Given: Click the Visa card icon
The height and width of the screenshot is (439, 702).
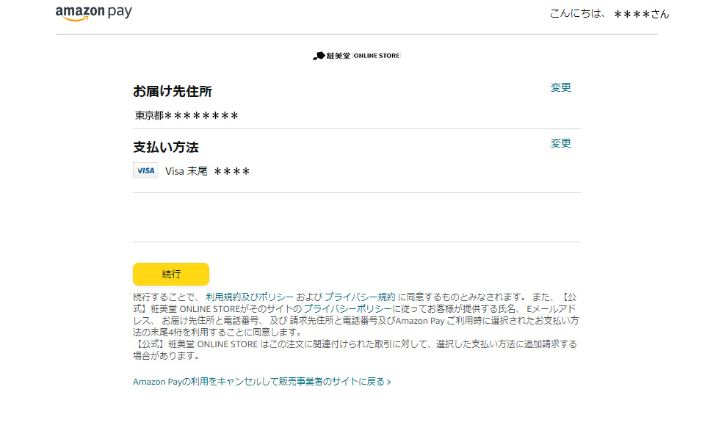Looking at the screenshot, I should tap(145, 171).
